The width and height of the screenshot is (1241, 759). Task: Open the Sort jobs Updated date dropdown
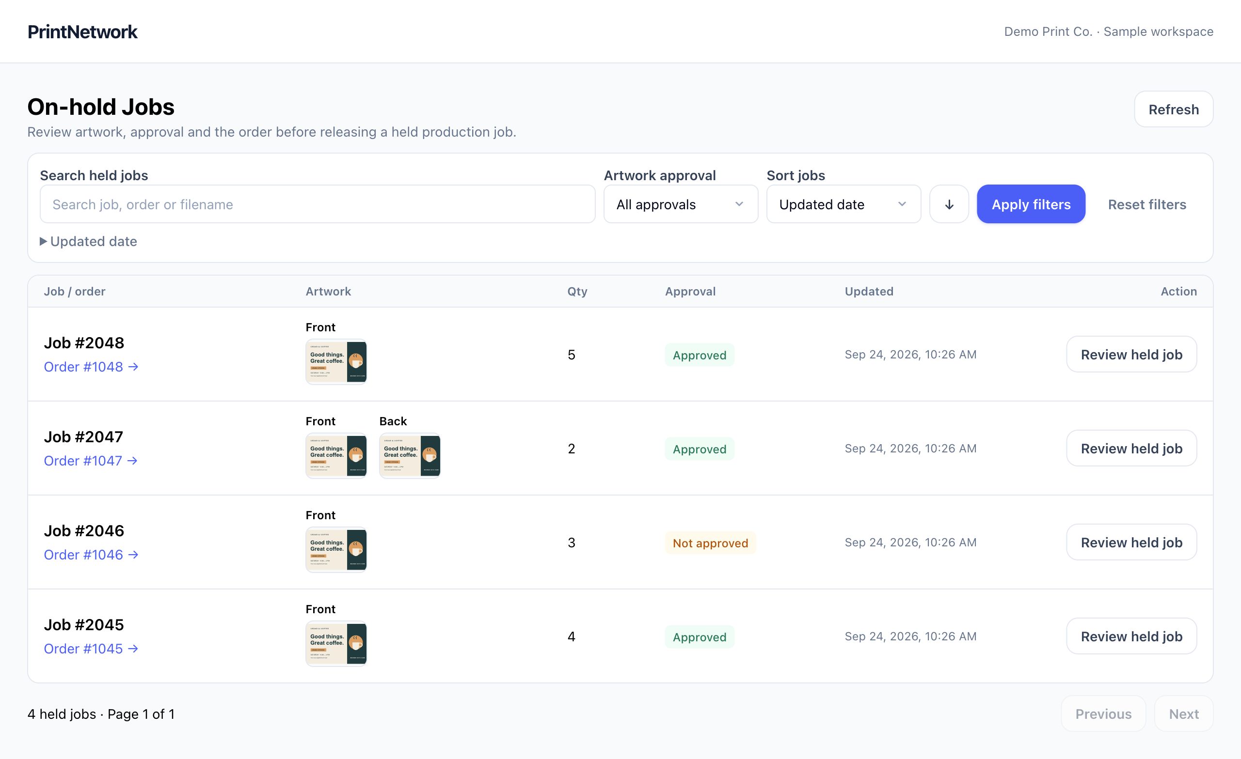coord(843,204)
